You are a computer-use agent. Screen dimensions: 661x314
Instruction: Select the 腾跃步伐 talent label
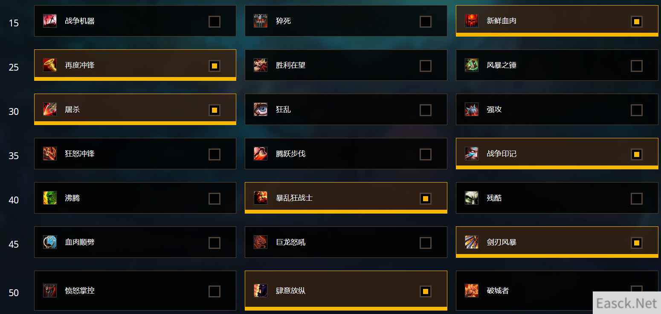tap(291, 154)
